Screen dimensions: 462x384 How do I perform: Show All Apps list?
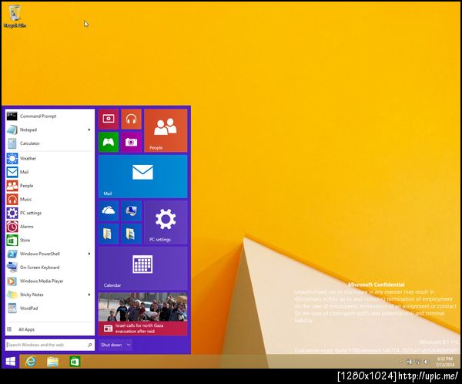49,329
